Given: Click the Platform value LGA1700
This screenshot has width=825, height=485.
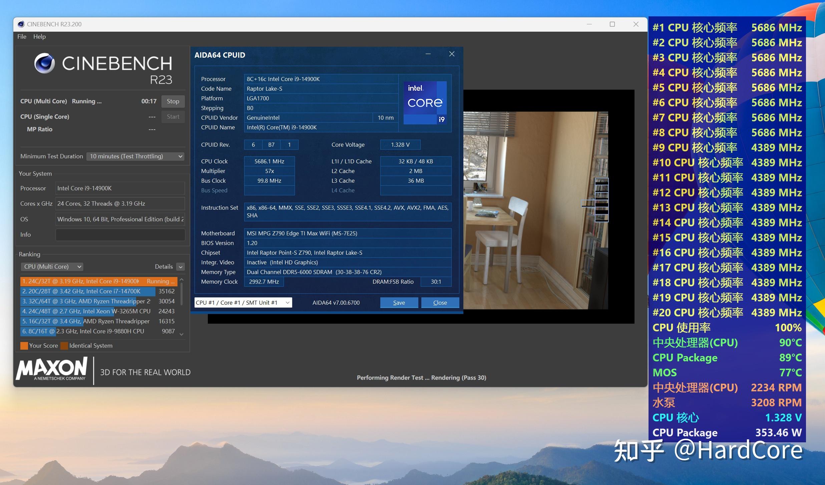Looking at the screenshot, I should pyautogui.click(x=321, y=98).
